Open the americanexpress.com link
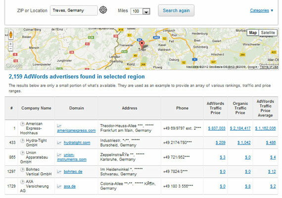This screenshot has height=198, width=282. 76,131
